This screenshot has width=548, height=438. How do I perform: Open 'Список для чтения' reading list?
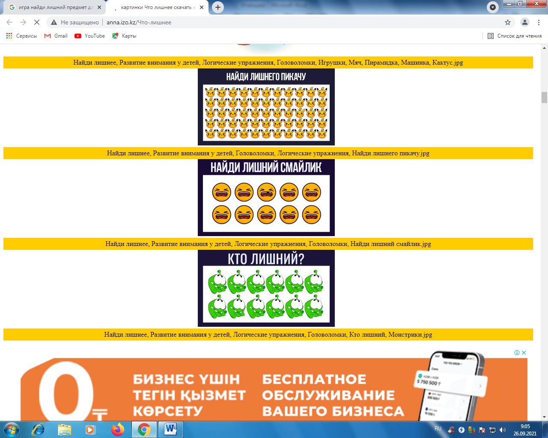pos(515,36)
